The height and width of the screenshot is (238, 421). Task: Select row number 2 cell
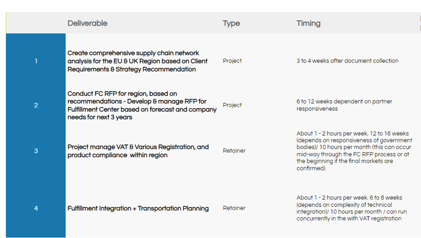tap(36, 105)
